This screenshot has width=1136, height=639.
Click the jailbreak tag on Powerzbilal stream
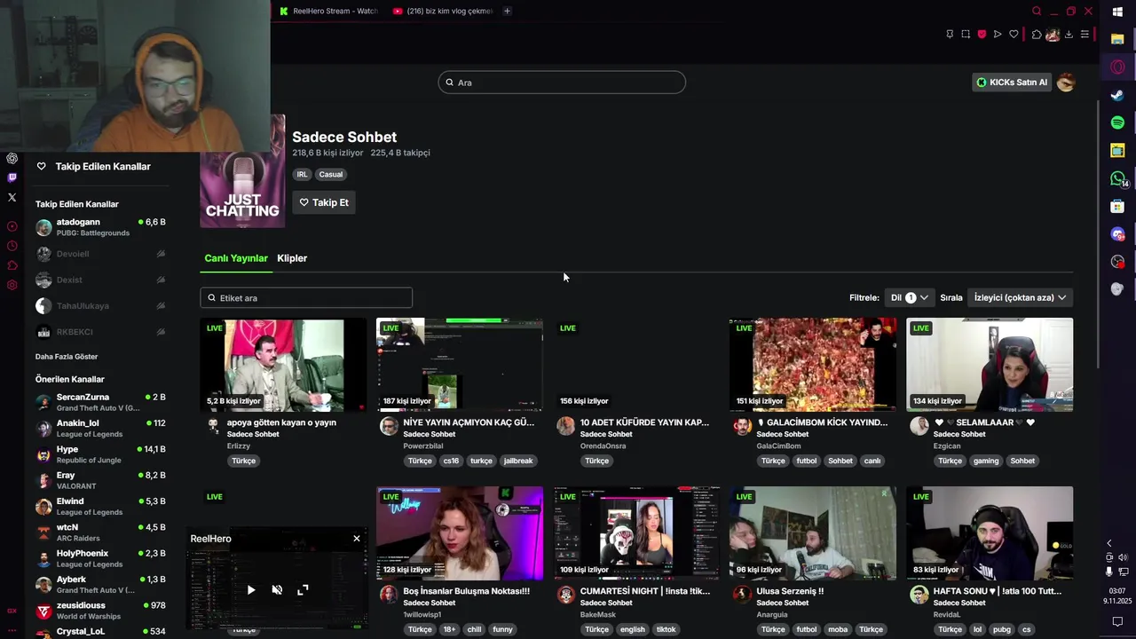pos(518,461)
